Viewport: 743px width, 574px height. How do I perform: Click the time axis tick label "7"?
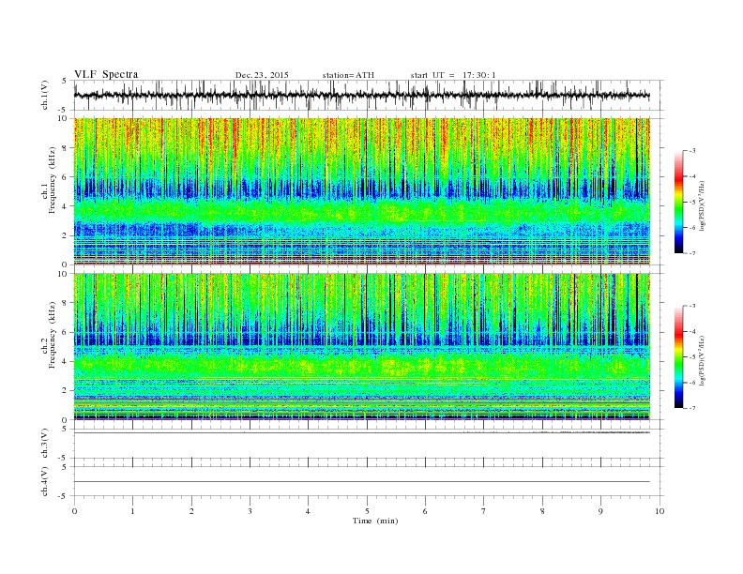point(483,511)
